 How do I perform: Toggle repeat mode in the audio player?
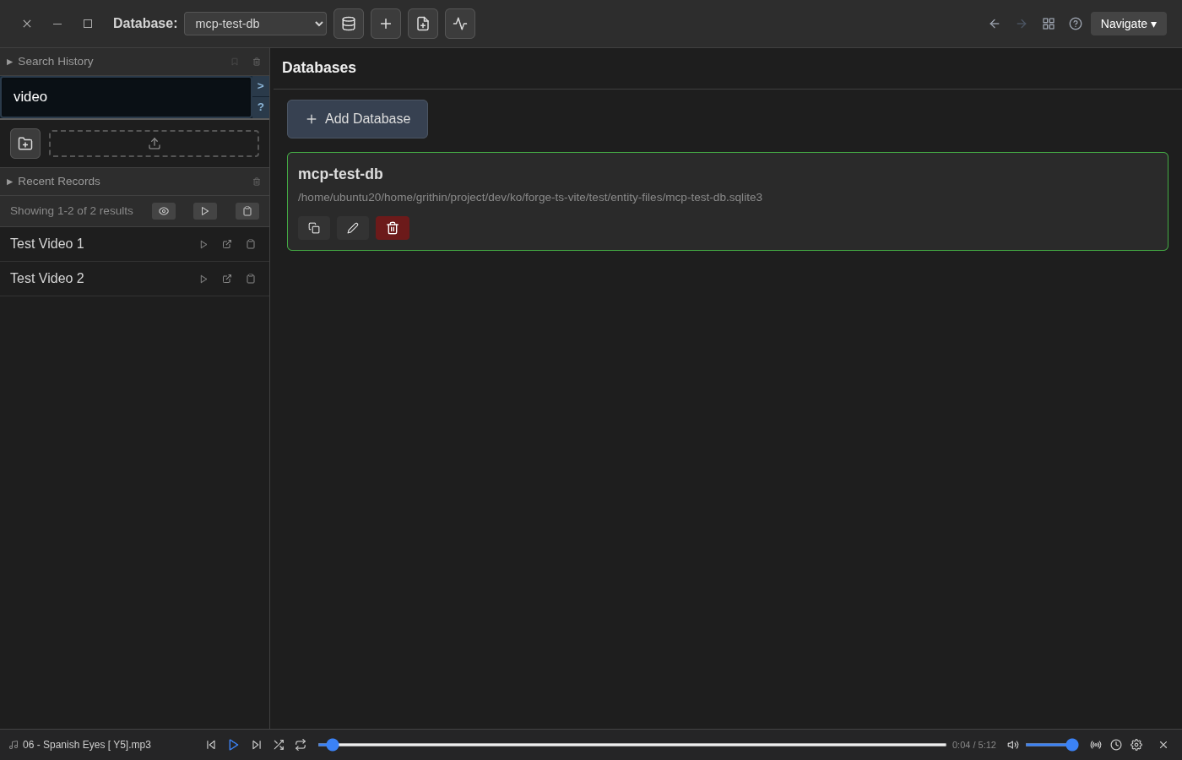point(301,745)
